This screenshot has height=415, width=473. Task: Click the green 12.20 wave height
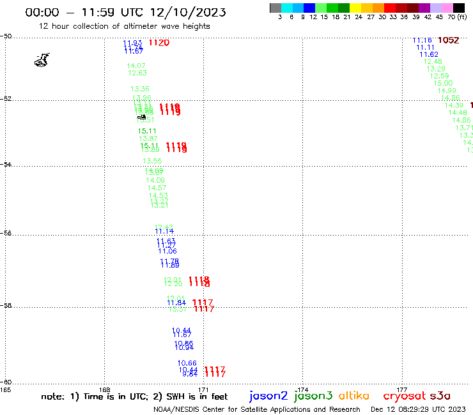pyautogui.click(x=173, y=283)
